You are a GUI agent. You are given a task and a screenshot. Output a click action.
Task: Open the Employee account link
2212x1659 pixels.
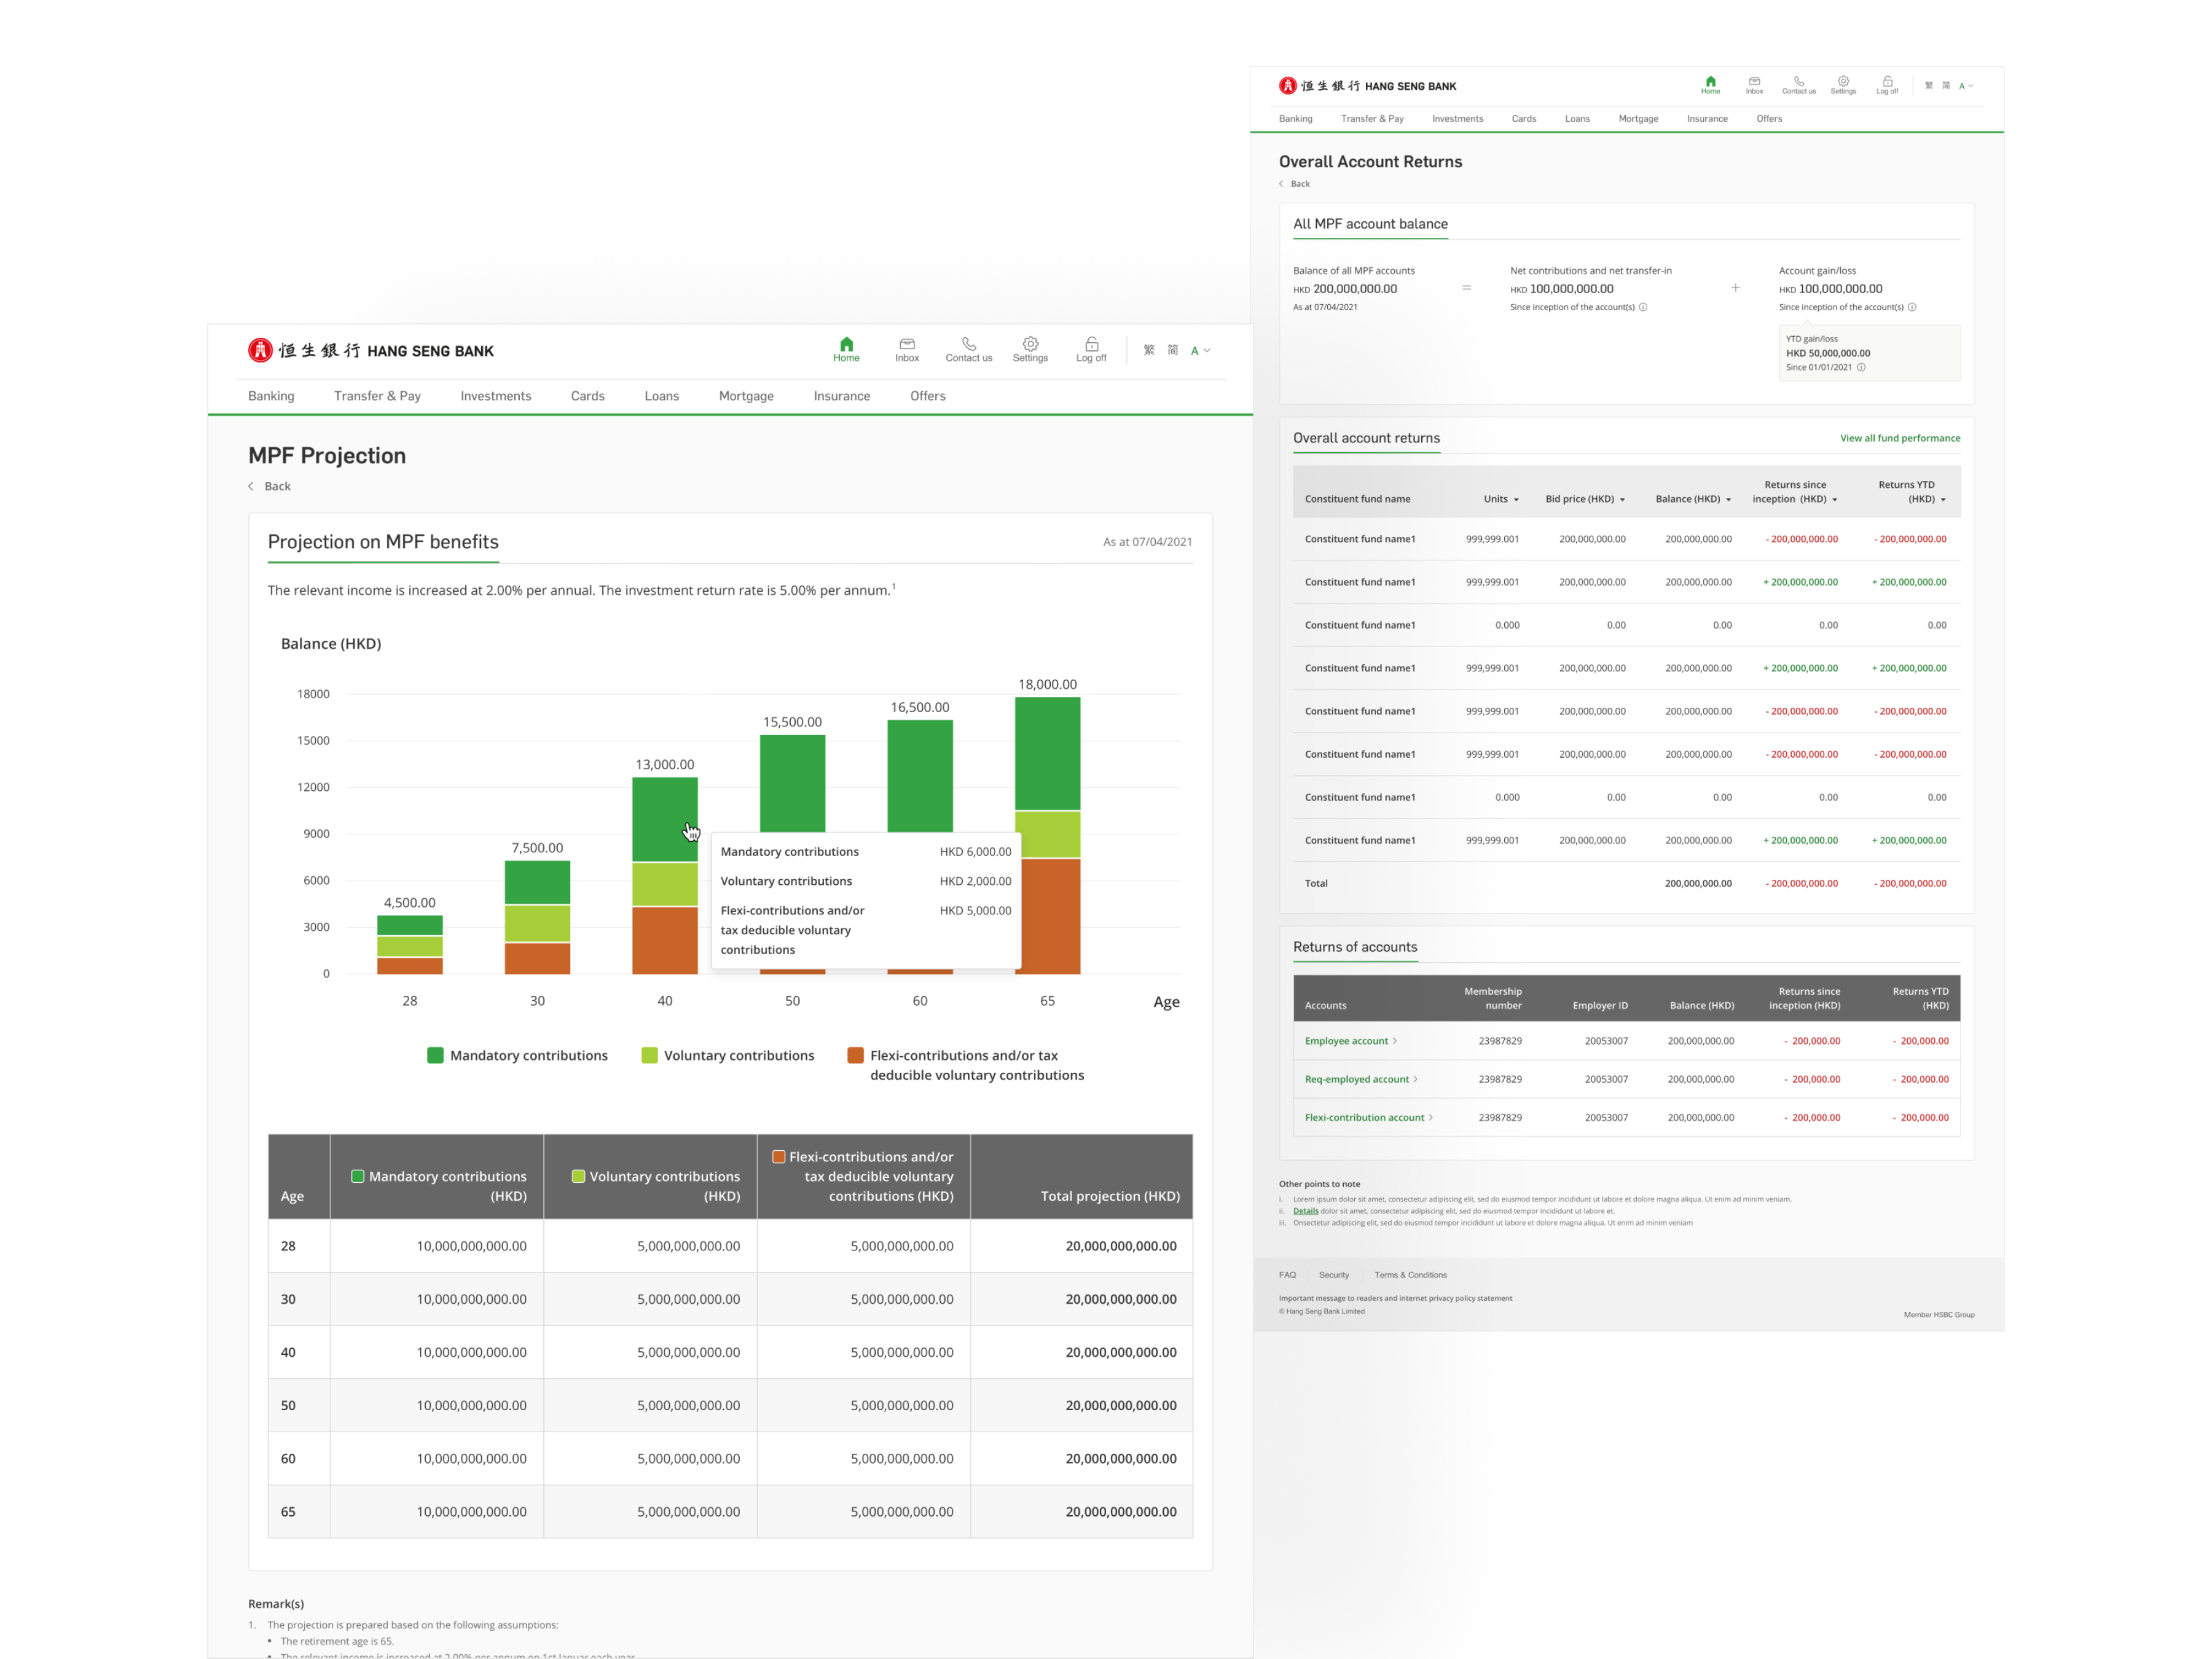tap(1346, 1041)
